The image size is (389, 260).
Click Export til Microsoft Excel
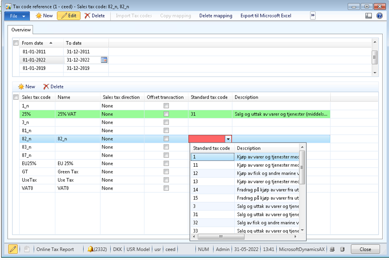pyautogui.click(x=266, y=15)
